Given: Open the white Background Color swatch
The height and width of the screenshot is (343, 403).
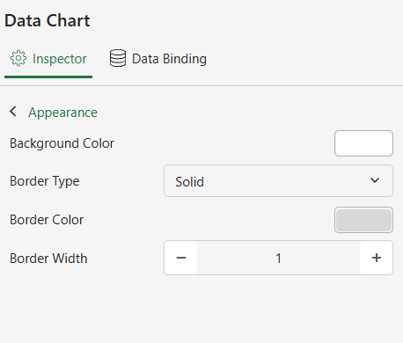Looking at the screenshot, I should [363, 143].
